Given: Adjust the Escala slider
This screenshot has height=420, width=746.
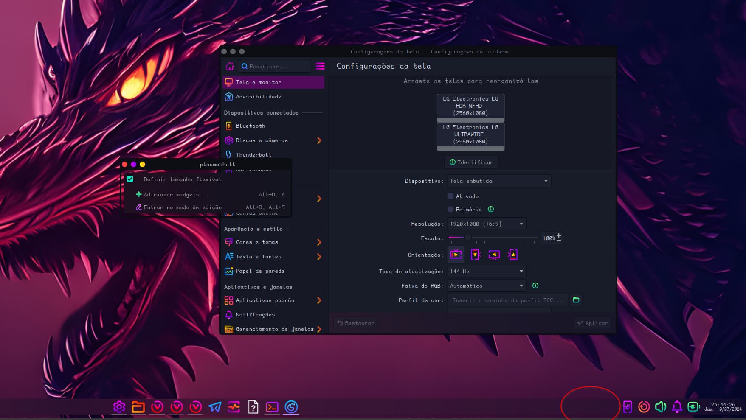Looking at the screenshot, I should tap(493, 238).
